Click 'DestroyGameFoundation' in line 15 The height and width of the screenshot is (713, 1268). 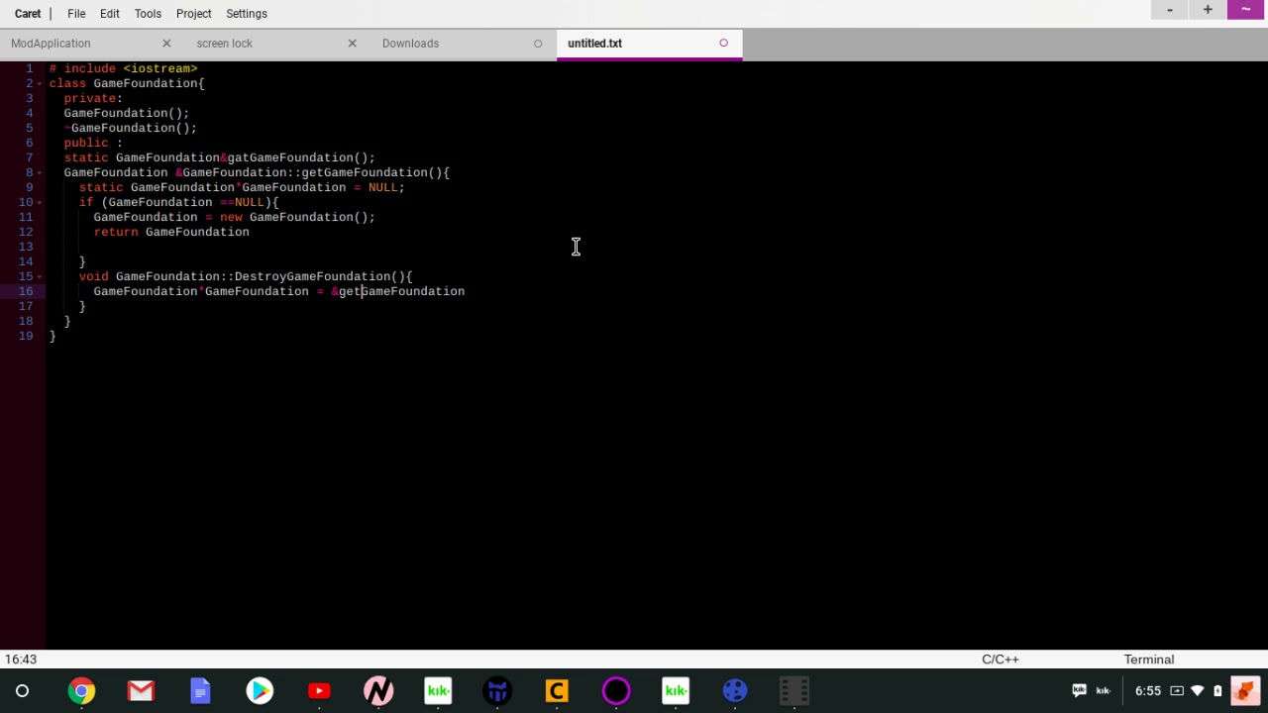(312, 276)
